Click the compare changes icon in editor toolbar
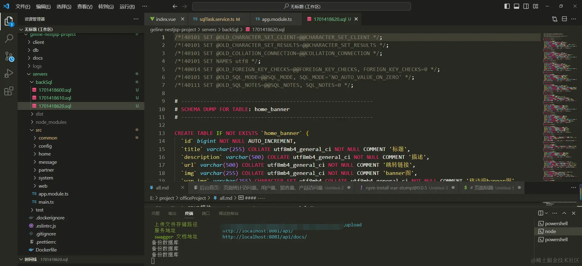The height and width of the screenshot is (266, 582). [554, 19]
